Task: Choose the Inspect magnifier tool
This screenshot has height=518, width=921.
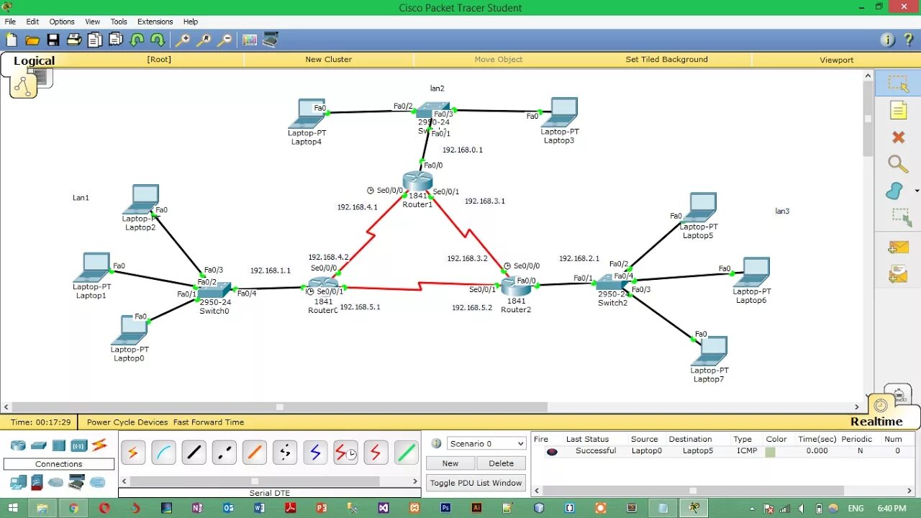Action: tap(898, 164)
